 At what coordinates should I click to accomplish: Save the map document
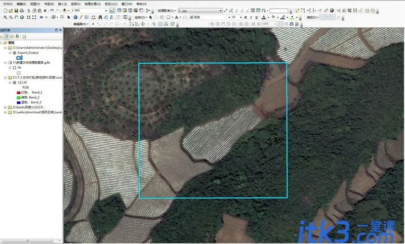[x=16, y=10]
